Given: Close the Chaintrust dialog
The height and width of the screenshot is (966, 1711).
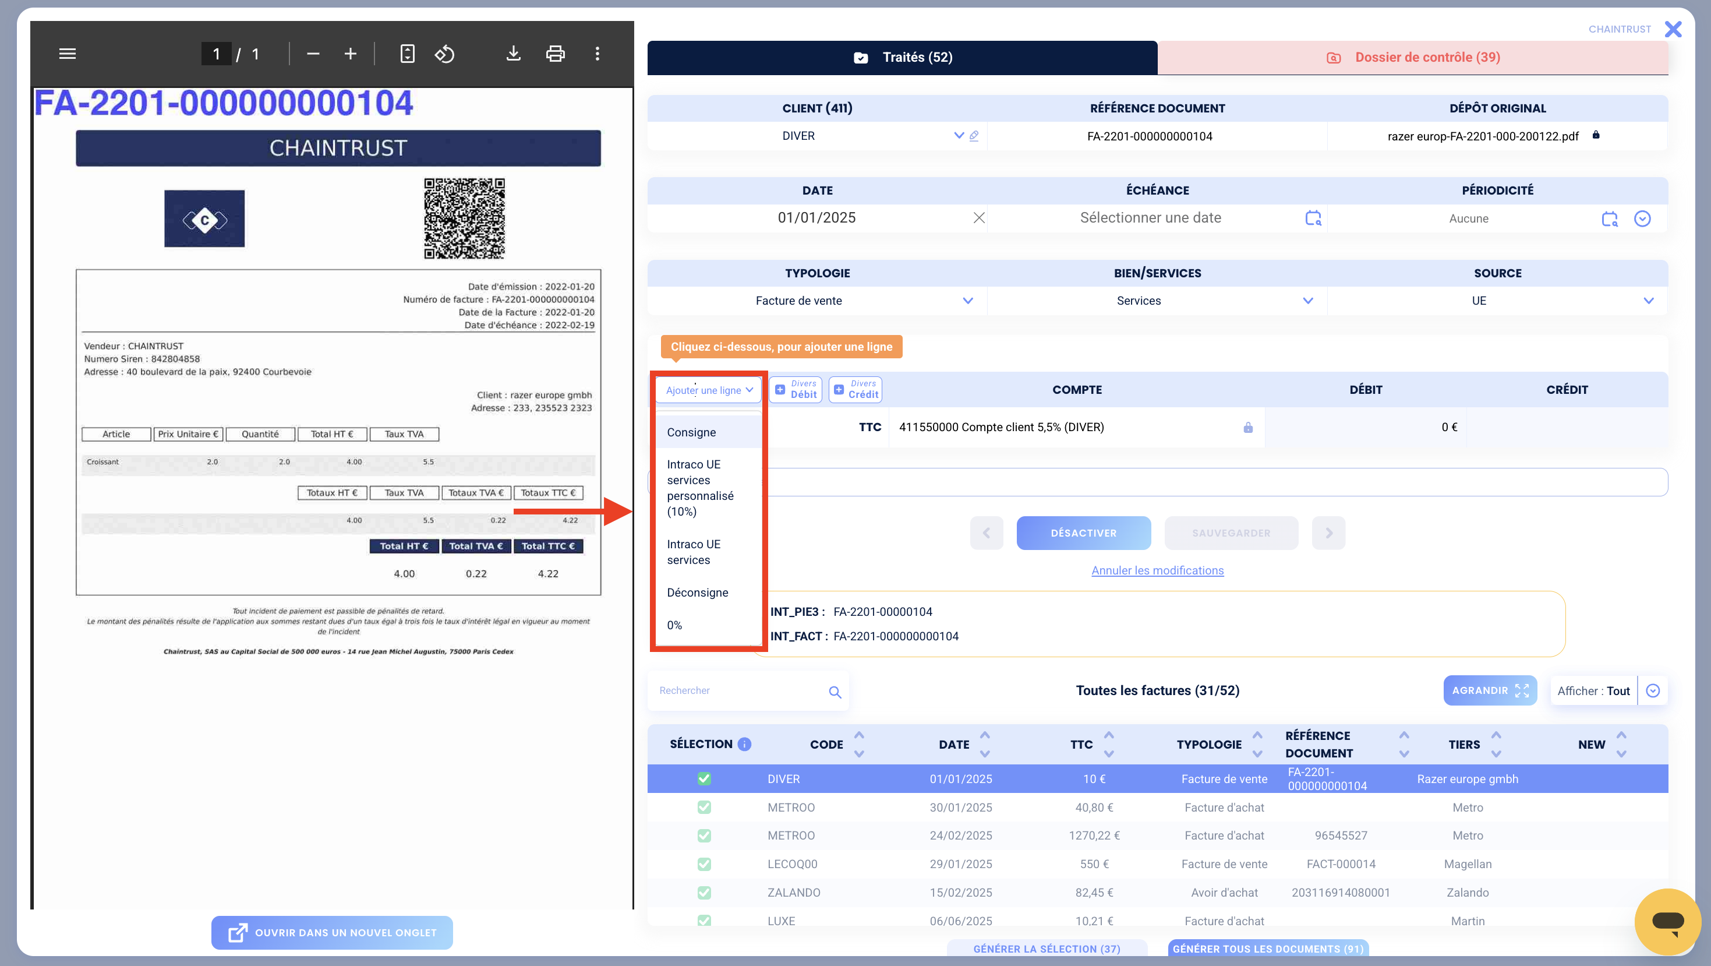Looking at the screenshot, I should (x=1673, y=29).
